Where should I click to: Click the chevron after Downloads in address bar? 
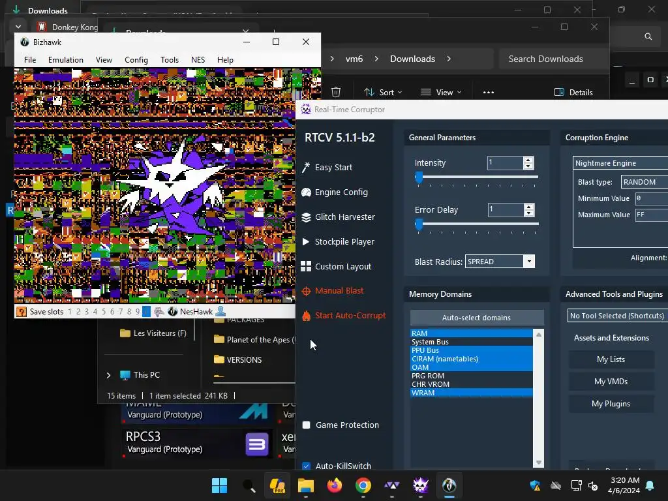pos(449,59)
